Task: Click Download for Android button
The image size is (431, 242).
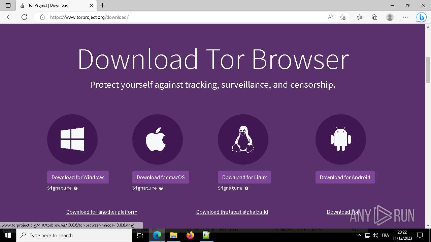Action: [x=345, y=177]
